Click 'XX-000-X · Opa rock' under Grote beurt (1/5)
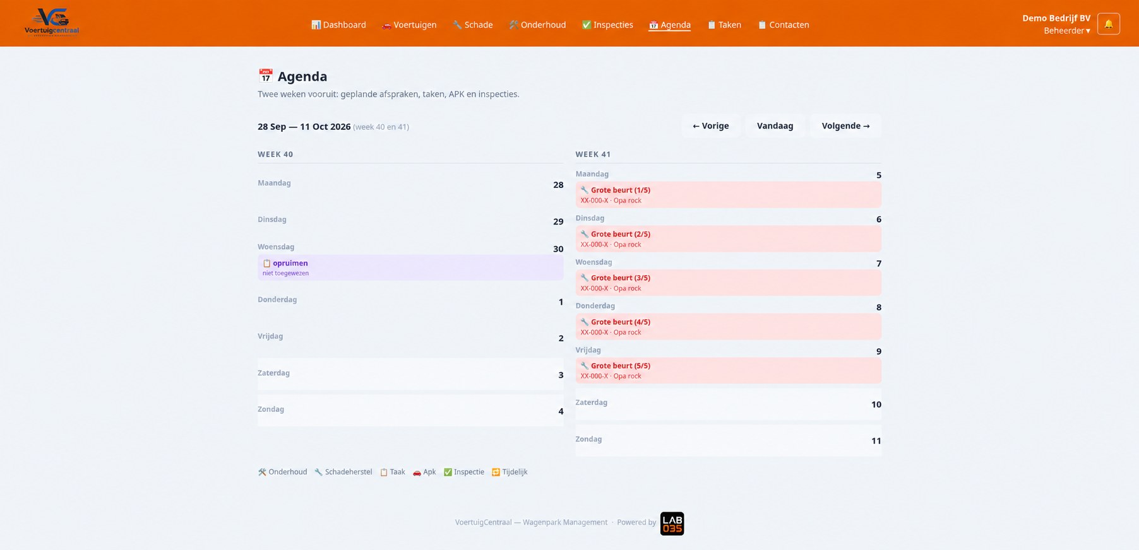 tap(611, 201)
